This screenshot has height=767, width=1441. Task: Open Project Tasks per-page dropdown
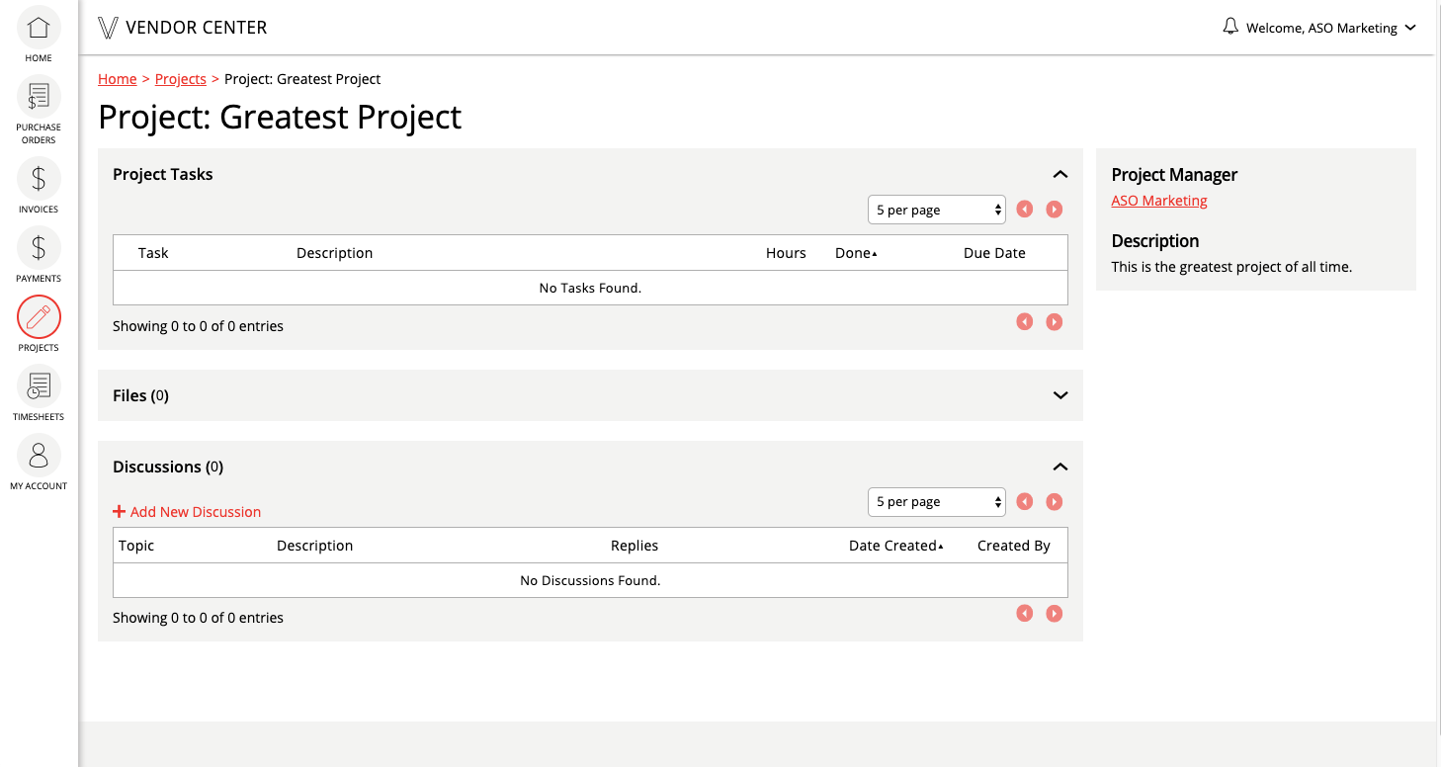pos(936,210)
